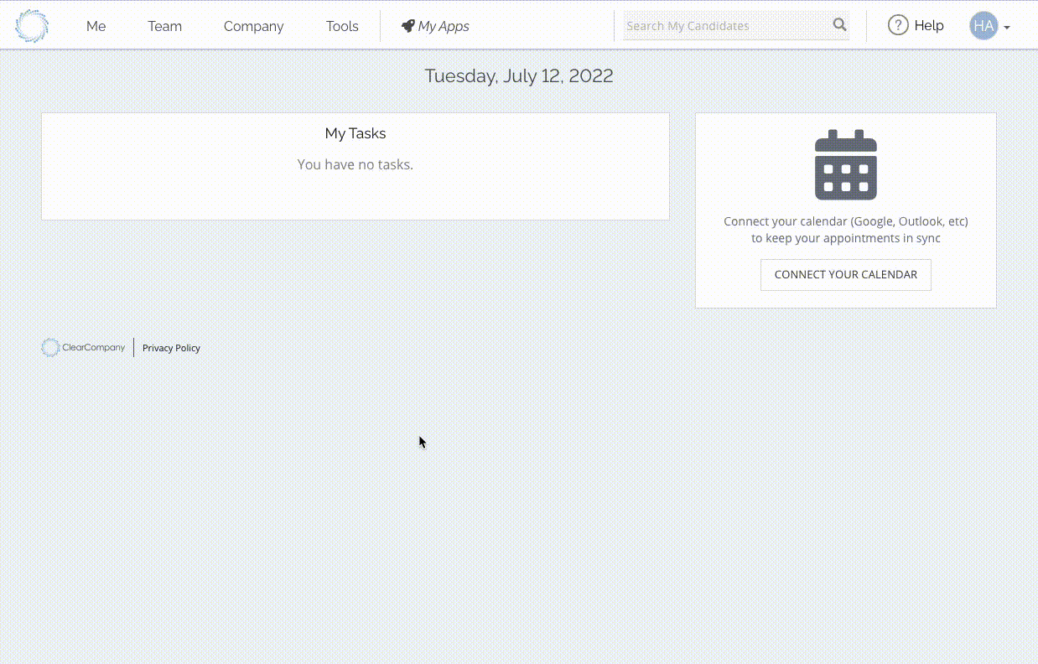This screenshot has height=664, width=1038.
Task: Focus the Search My Candidates field
Action: point(724,26)
